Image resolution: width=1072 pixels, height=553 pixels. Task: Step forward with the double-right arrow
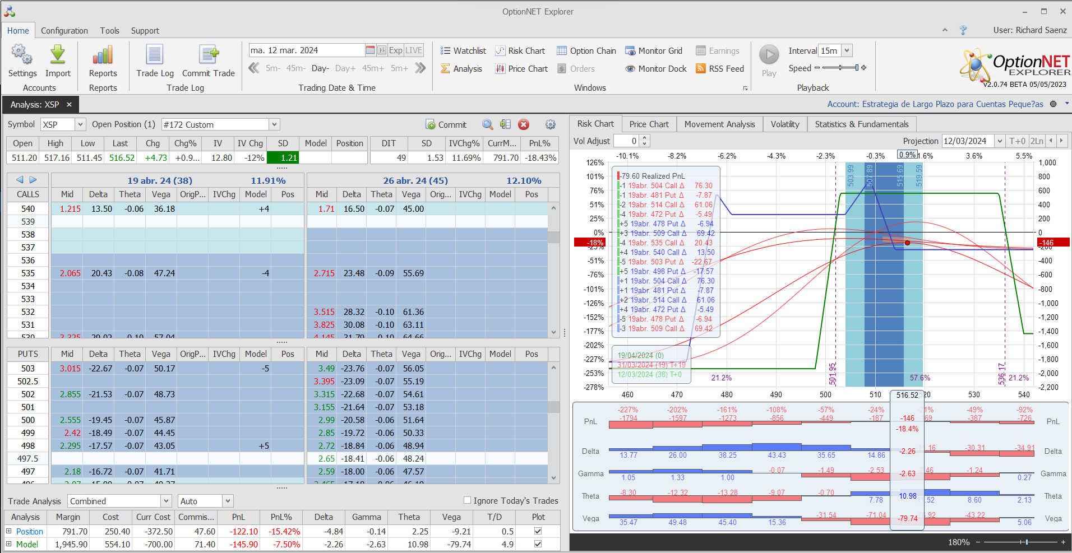point(420,68)
